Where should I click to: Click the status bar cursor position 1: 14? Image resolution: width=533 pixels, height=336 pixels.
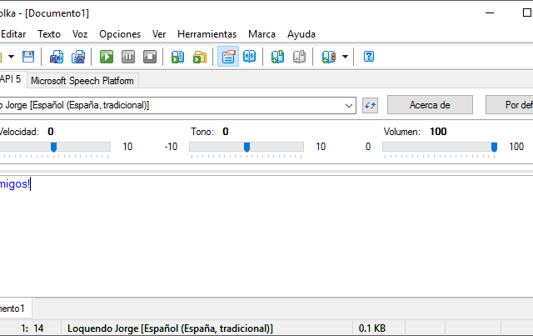click(x=32, y=328)
